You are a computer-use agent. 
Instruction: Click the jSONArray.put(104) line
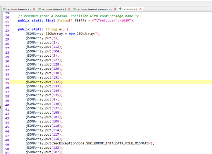44,51
